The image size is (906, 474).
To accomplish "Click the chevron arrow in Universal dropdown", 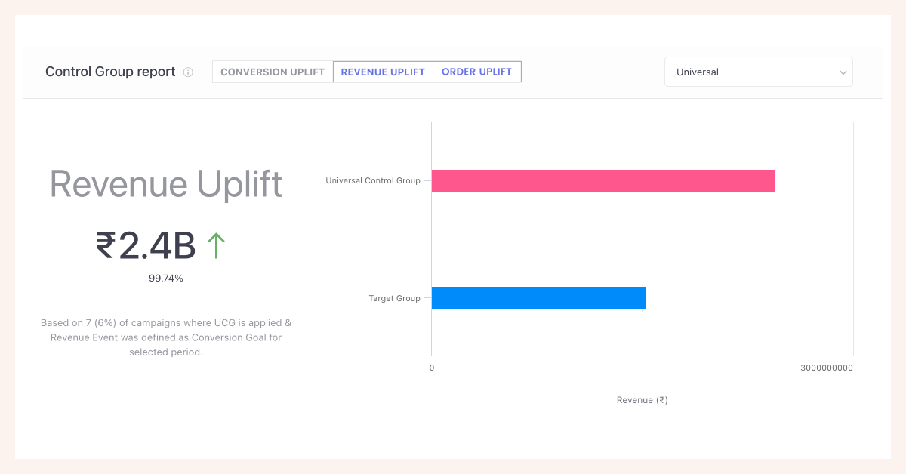I will [843, 72].
